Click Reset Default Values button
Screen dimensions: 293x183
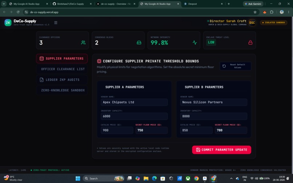pos(236,66)
